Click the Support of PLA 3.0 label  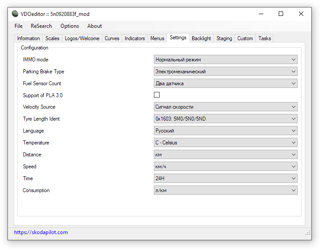tap(43, 95)
